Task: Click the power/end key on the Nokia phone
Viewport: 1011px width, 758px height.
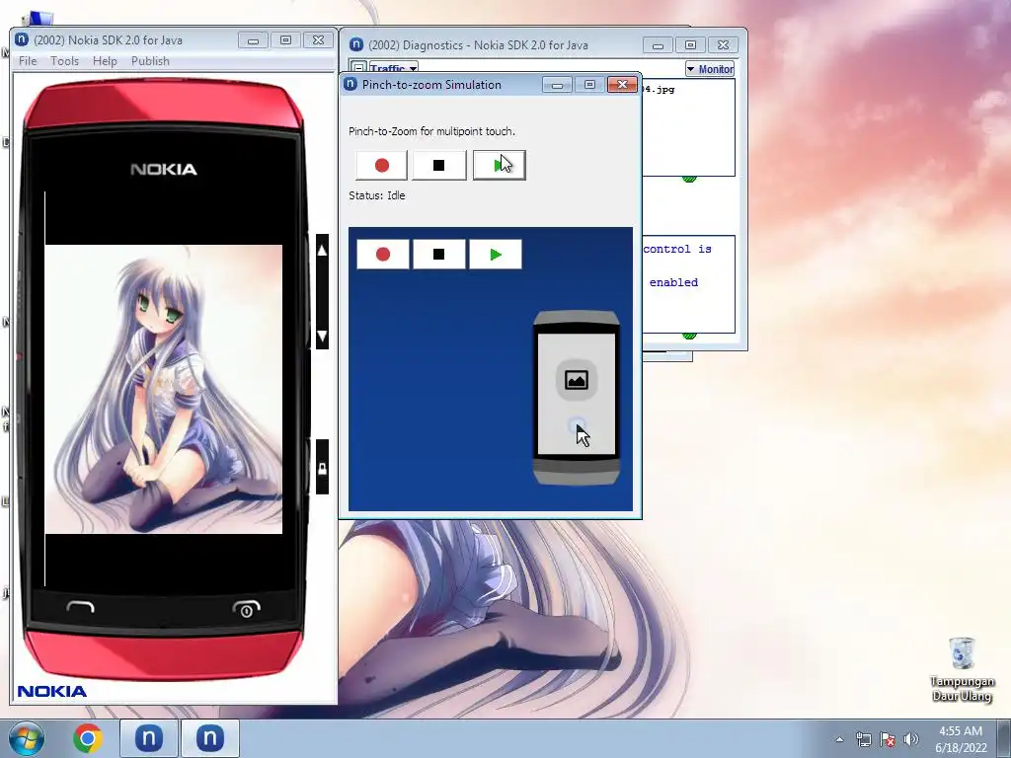Action: [246, 608]
